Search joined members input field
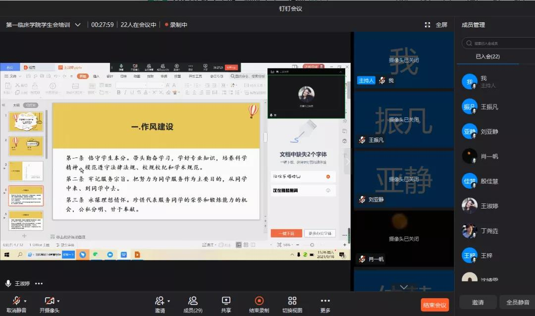This screenshot has height=316, width=535. (500, 44)
